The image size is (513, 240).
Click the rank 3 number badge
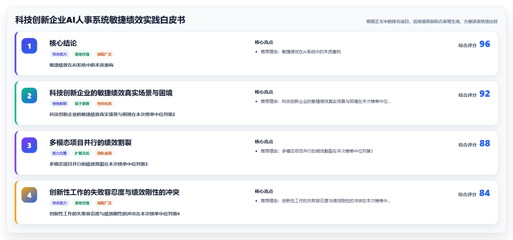pos(29,145)
